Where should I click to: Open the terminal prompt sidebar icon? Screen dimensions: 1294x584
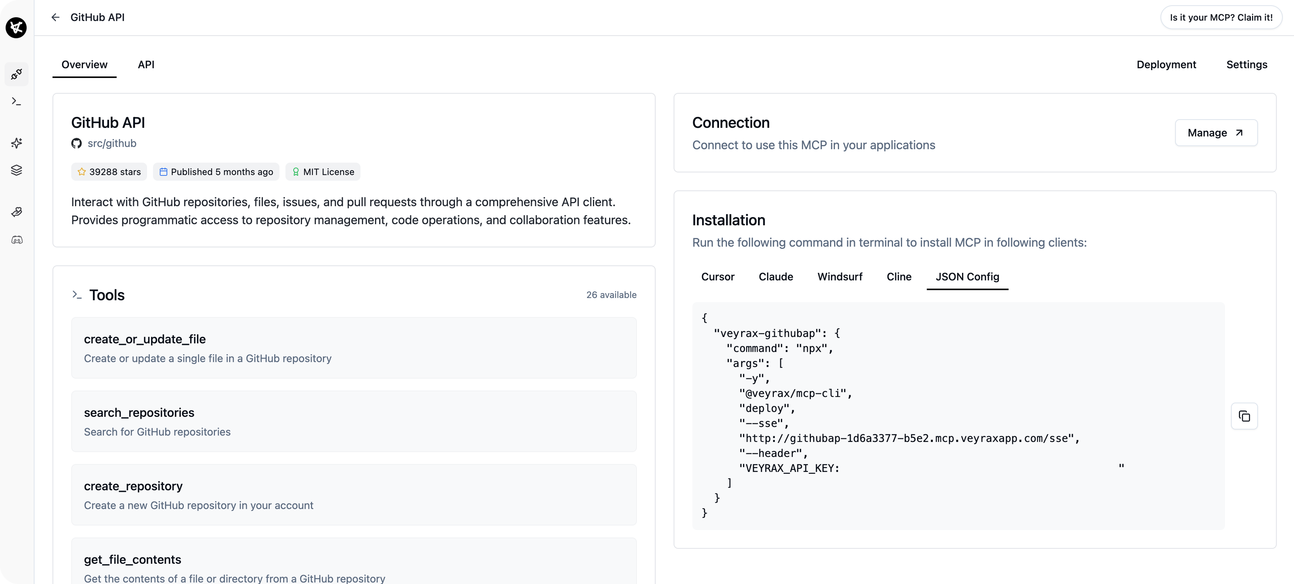click(17, 102)
